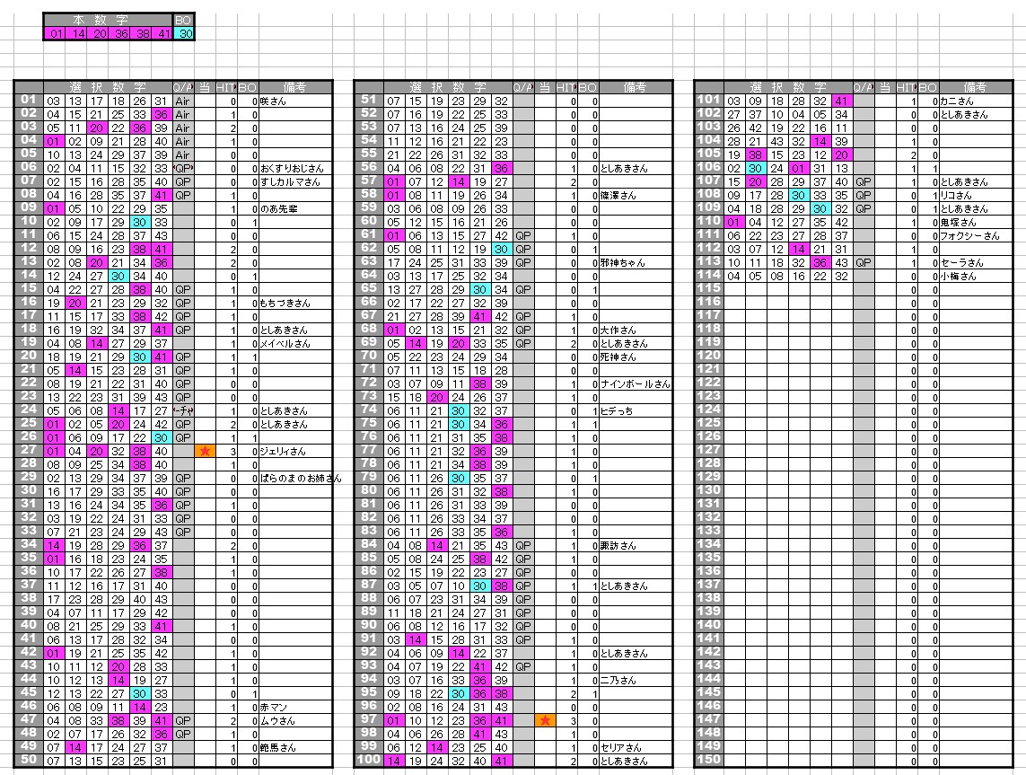The width and height of the screenshot is (1026, 775).
Task: Select the セーラさん note cell
Action: tap(976, 262)
